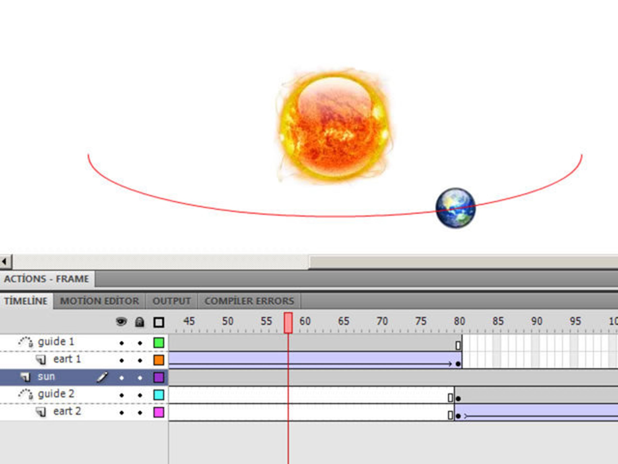Click the guide 1 motion guide layer icon
The width and height of the screenshot is (618, 464).
(x=26, y=342)
